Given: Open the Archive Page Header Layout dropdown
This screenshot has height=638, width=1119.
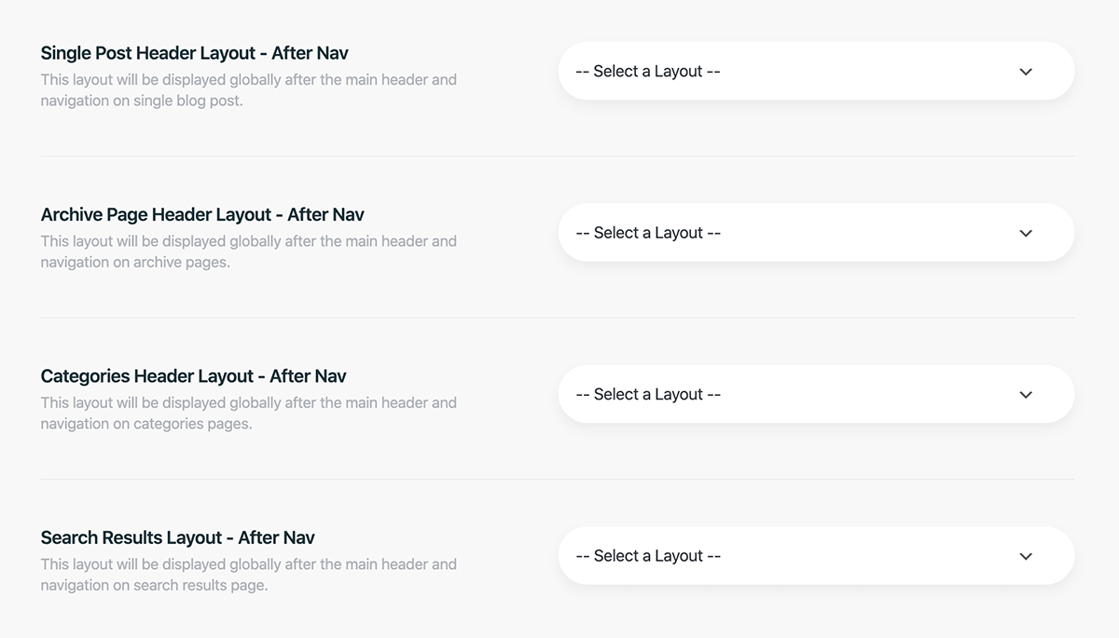Looking at the screenshot, I should 816,233.
